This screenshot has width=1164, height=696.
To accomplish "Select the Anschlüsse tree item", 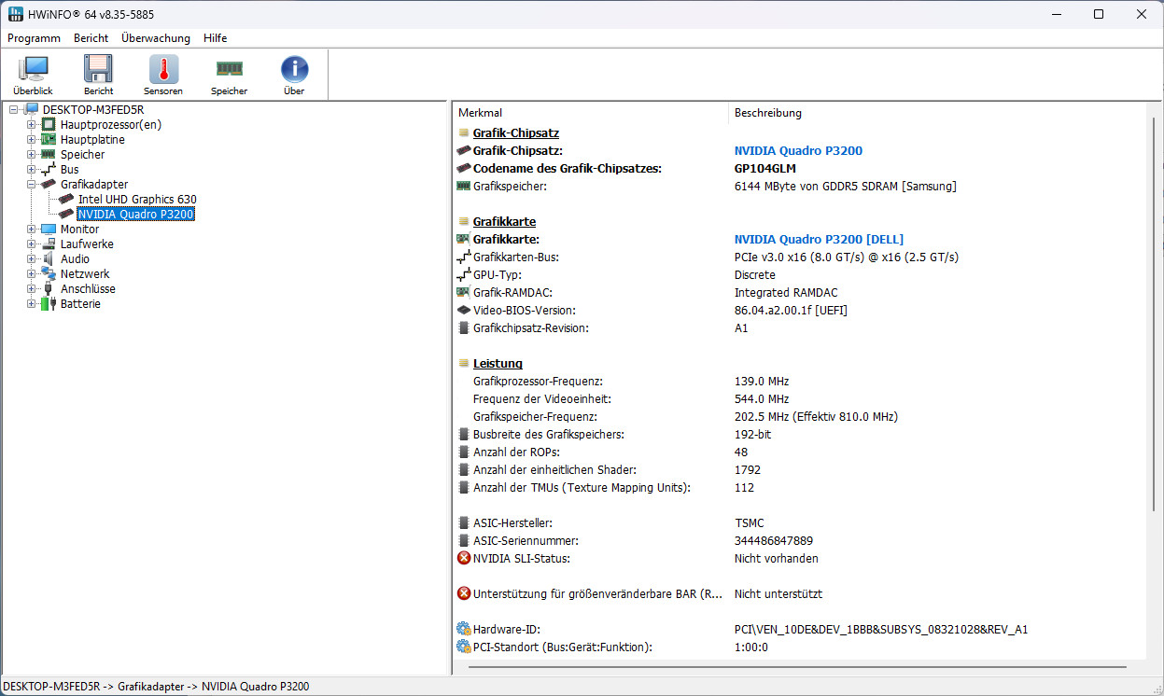I will (89, 289).
